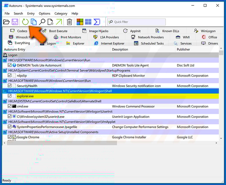Viewport: 226px width, 185px height.
Task: Switch to the Print Monitors tab
Action: click(x=67, y=37)
